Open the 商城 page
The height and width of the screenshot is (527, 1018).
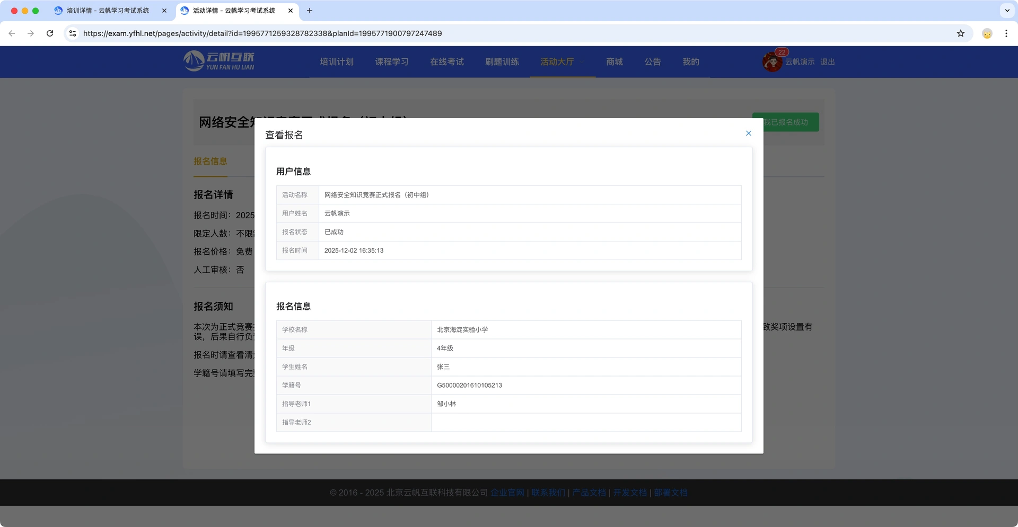(615, 62)
